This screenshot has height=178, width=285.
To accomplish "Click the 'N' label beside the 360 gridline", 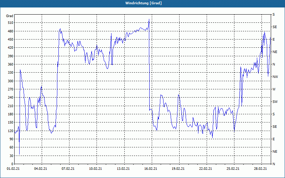I will [x=274, y=64].
